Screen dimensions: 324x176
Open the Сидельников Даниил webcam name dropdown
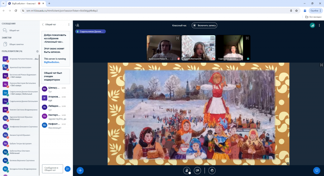[229, 59]
